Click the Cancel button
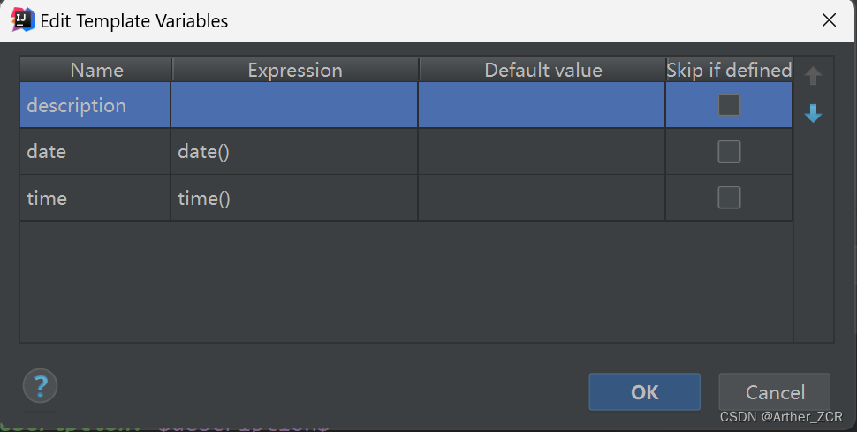 [x=775, y=392]
